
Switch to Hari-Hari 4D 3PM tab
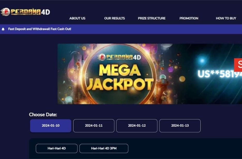(104, 148)
